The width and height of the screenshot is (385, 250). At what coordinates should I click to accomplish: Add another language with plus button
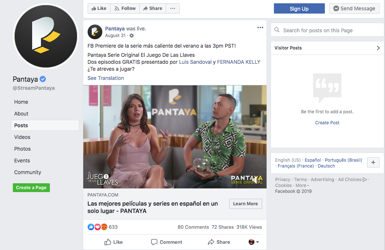pyautogui.click(x=373, y=162)
